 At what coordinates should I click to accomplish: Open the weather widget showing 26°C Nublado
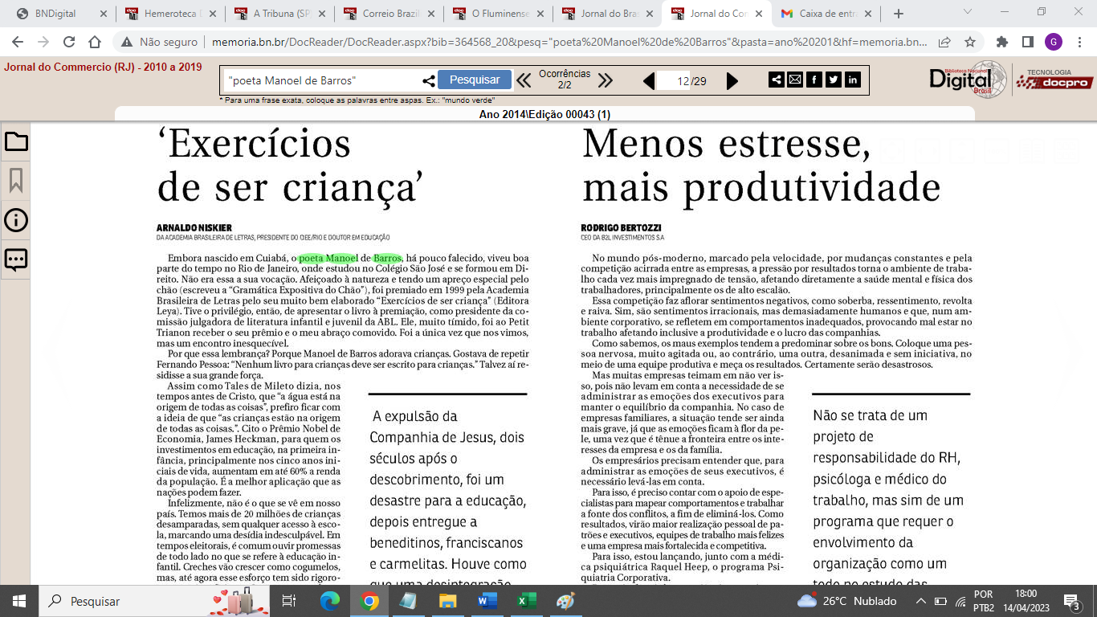pyautogui.click(x=846, y=601)
